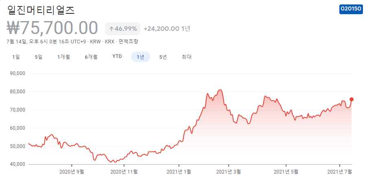Select the 1일 time range tab
This screenshot has width=365, height=180.
(16, 57)
